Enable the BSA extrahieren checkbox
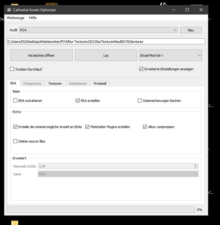This screenshot has width=220, height=225. click(x=15, y=101)
